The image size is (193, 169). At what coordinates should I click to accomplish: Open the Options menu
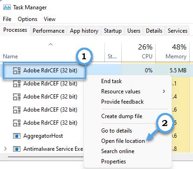[x=28, y=19]
